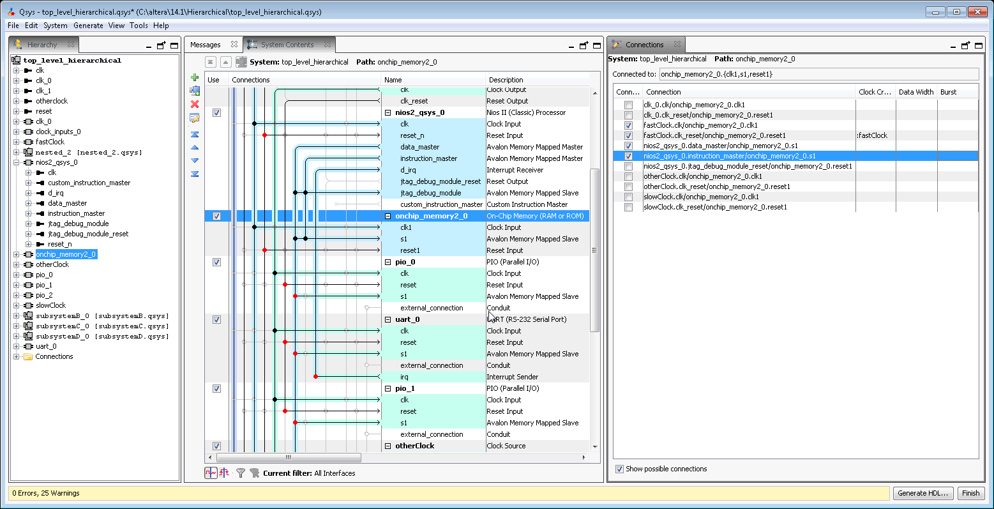Open the Edit parameters pencil icon
This screenshot has height=509, width=994.
pyautogui.click(x=195, y=118)
